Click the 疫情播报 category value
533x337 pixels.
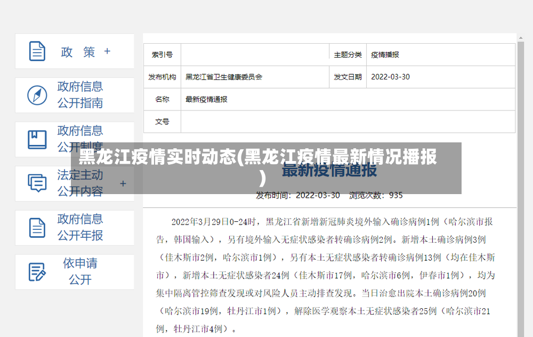click(x=385, y=55)
